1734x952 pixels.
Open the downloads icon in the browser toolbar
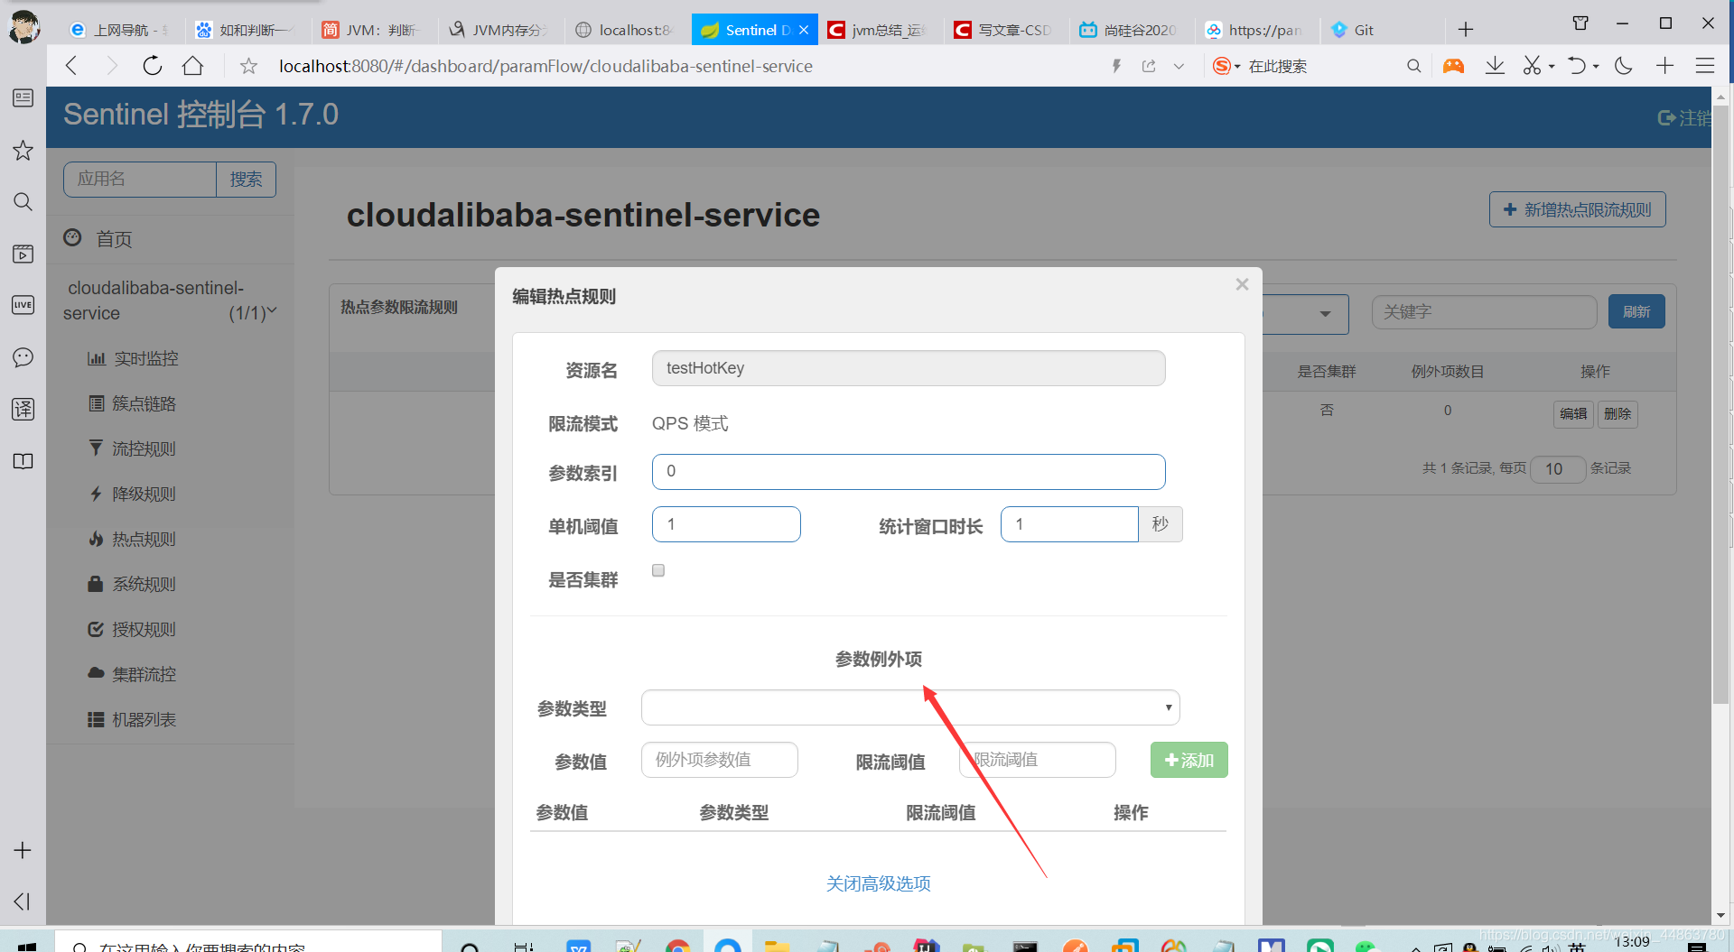click(x=1495, y=66)
